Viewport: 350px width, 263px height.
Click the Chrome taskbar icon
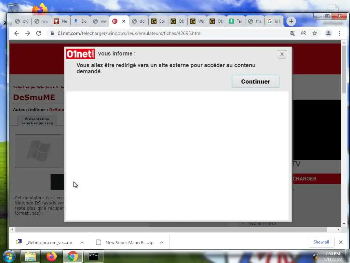click(72, 256)
